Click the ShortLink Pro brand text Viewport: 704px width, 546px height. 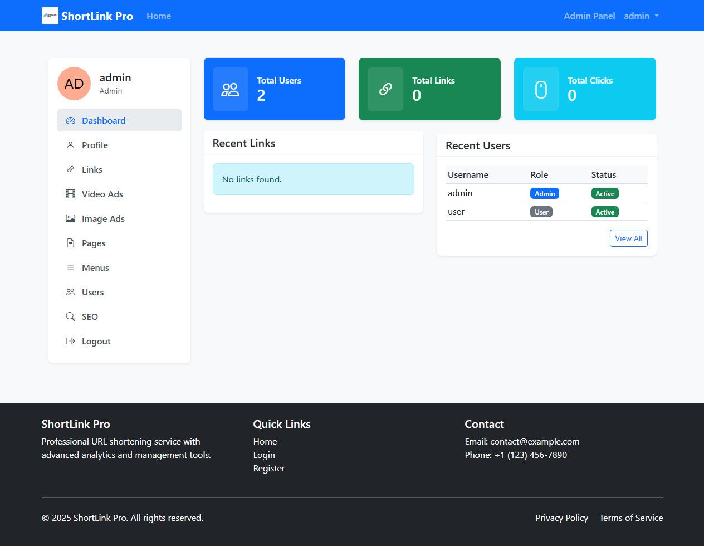point(97,16)
